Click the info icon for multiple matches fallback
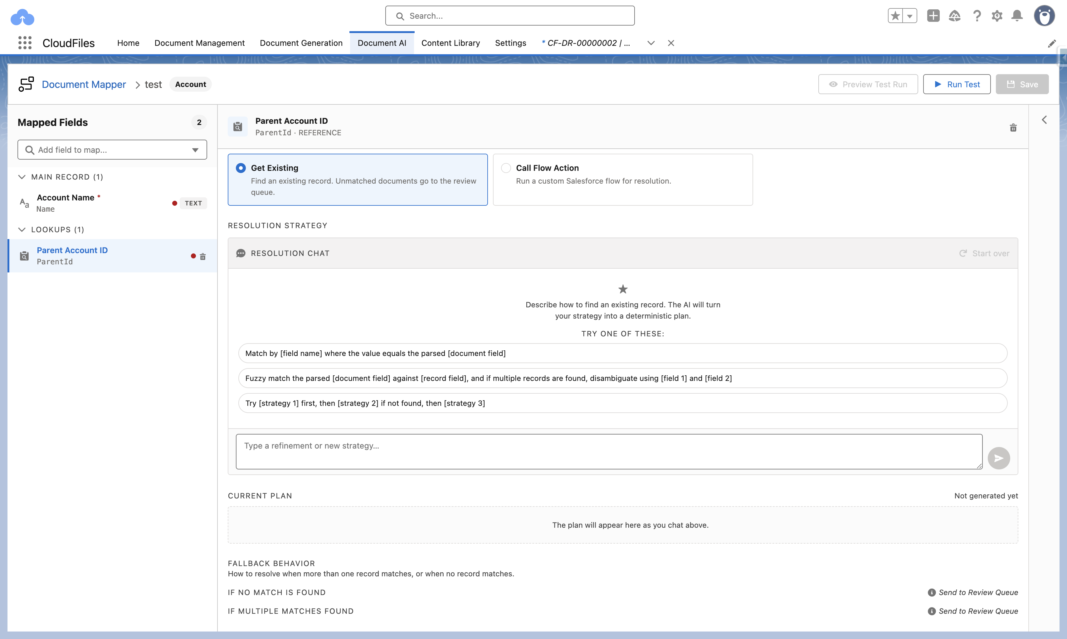The image size is (1067, 639). 931,611
